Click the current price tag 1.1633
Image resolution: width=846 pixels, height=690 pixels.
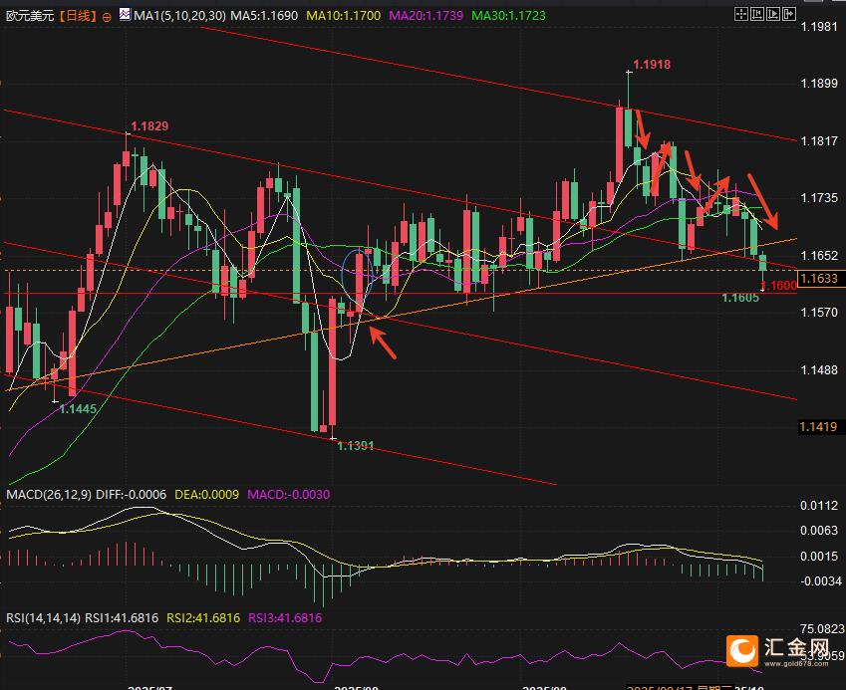coord(819,279)
